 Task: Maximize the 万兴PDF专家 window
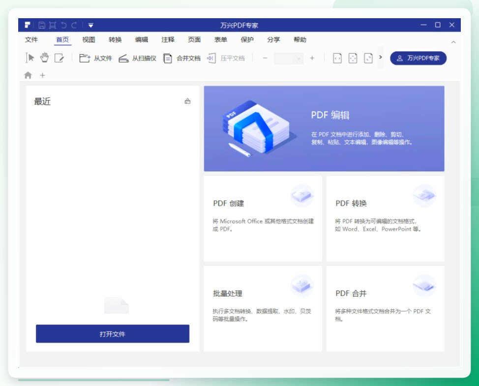click(438, 25)
